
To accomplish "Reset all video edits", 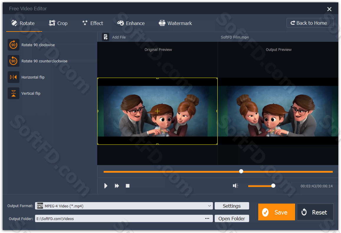I will tap(315, 212).
